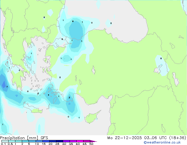Pick the 45–50 mm legend swatch
The width and height of the screenshot is (187, 145).
(87, 141)
